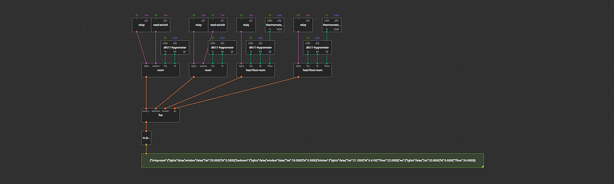Viewport: 614px width, 184px height.
Task: Select the dht11-hygrometer node on port D11
Action: click(x=317, y=47)
